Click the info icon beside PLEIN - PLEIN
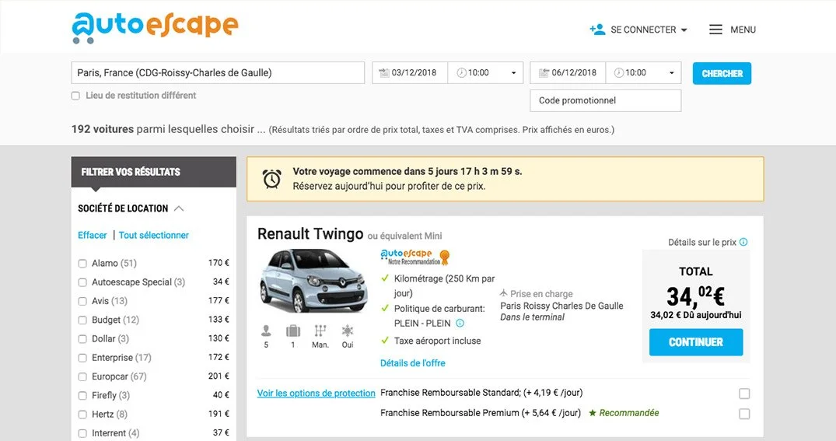 (x=460, y=323)
